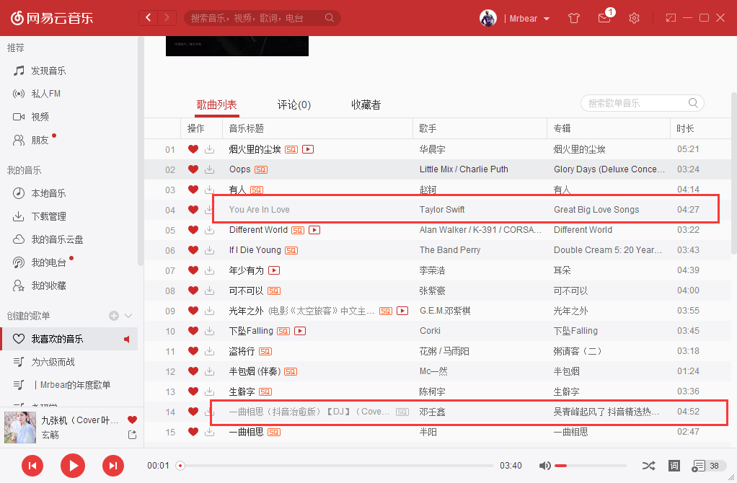Open the settings gear icon
Screen dimensions: 737x483
pyautogui.click(x=634, y=18)
